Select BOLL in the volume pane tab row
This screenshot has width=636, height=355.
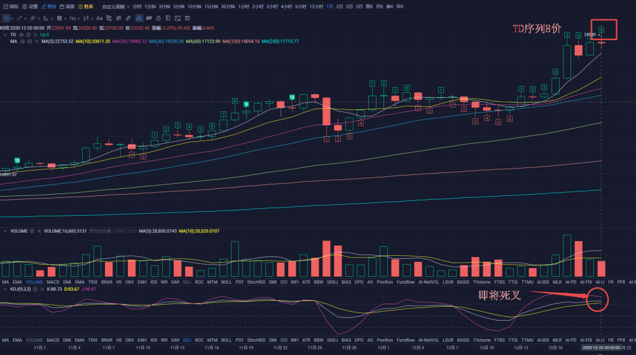click(226, 282)
